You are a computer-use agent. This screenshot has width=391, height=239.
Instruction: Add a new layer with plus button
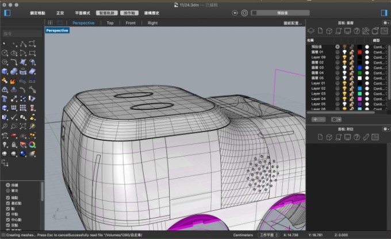[x=315, y=119]
